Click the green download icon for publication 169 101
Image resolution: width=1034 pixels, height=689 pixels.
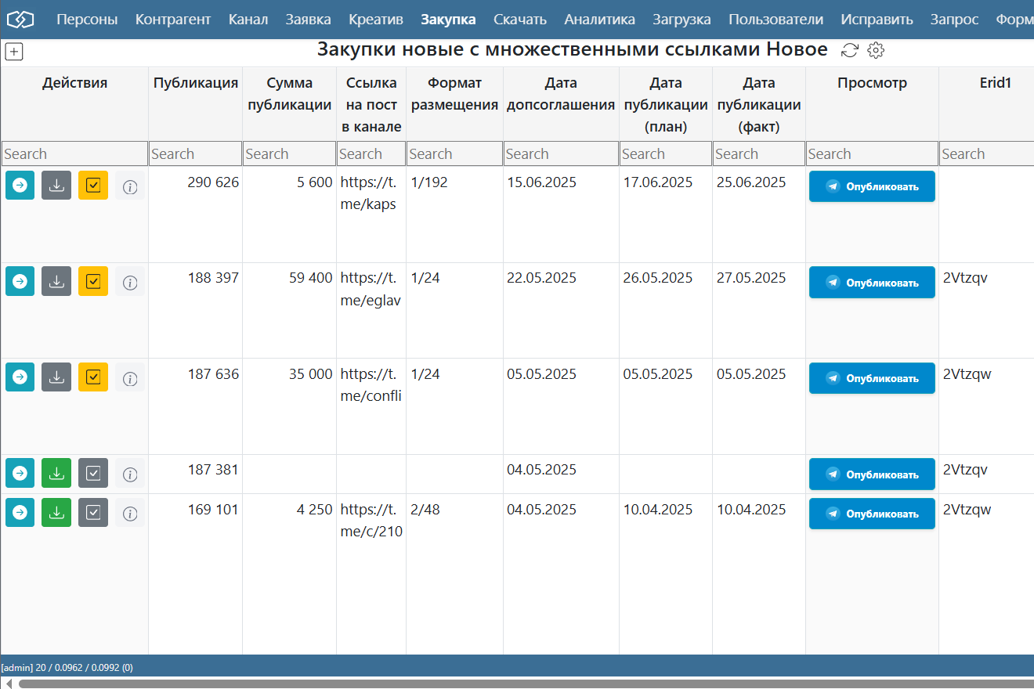[x=56, y=513]
